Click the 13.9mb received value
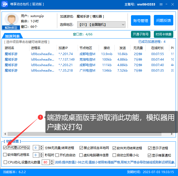 [107, 54]
